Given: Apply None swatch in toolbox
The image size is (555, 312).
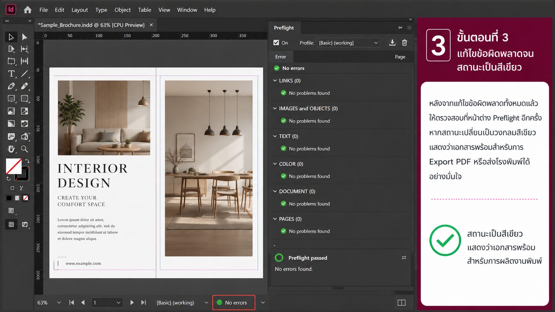Looking at the screenshot, I should pos(26,198).
